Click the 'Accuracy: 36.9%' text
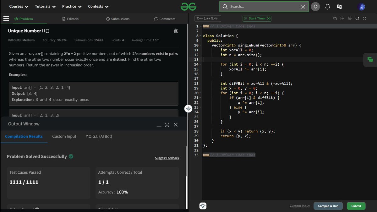The image size is (377, 212). tap(54, 40)
